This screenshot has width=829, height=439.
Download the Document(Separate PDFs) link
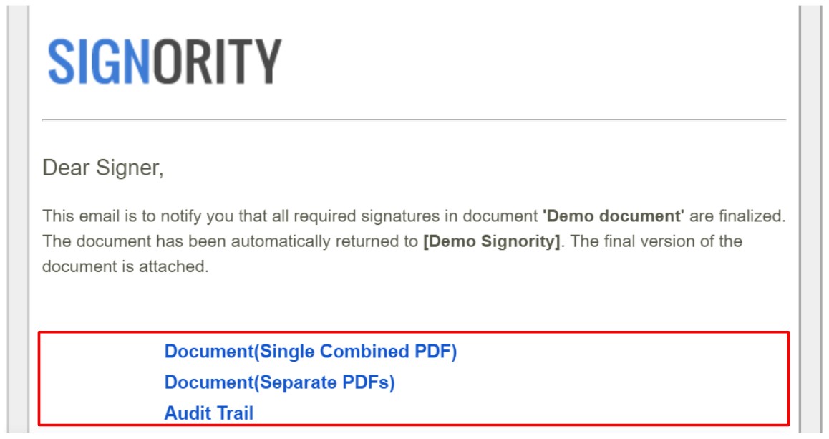coord(280,382)
